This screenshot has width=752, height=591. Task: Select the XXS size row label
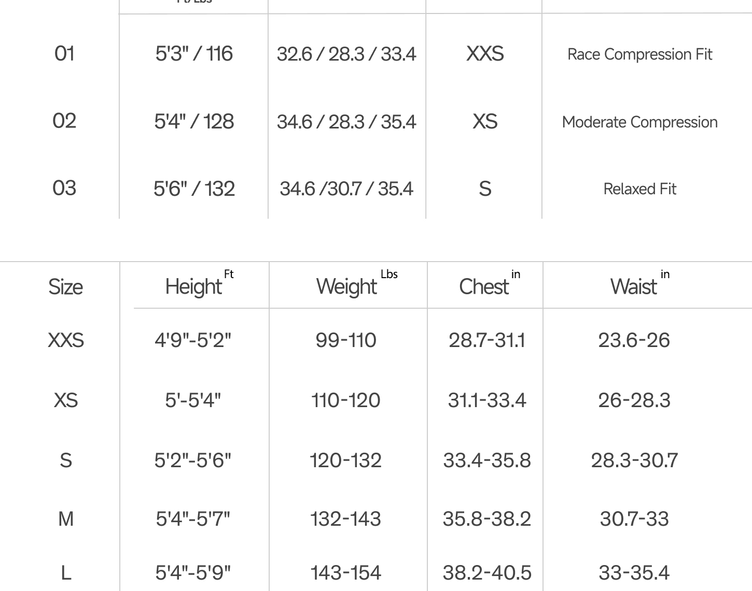click(x=66, y=340)
